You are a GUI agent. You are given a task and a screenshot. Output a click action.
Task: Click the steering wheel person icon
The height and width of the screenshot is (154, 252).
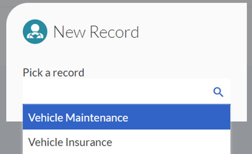[x=35, y=32]
